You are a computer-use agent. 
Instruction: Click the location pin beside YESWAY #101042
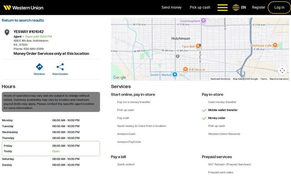tap(7, 32)
